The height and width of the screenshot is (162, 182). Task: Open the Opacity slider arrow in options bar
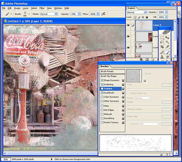click(79, 14)
